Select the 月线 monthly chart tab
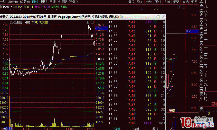This screenshot has height=130, width=217. click(52, 2)
